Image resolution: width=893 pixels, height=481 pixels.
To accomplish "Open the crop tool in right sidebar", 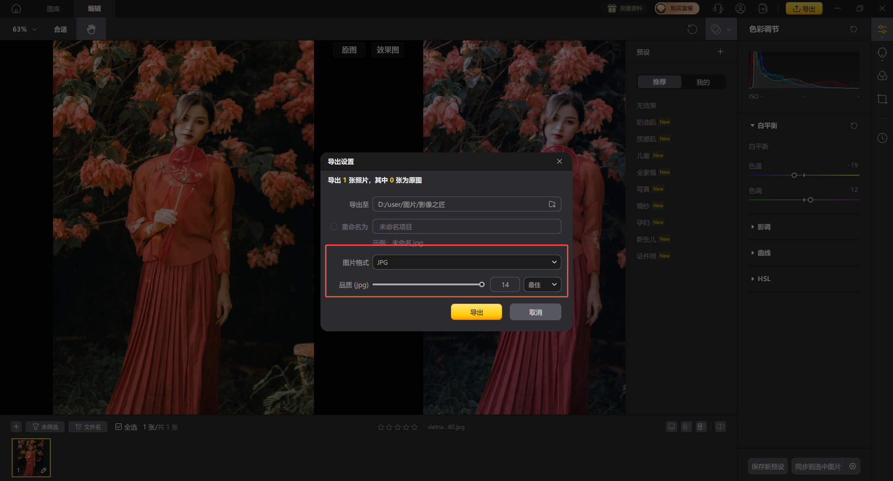I will tap(882, 99).
